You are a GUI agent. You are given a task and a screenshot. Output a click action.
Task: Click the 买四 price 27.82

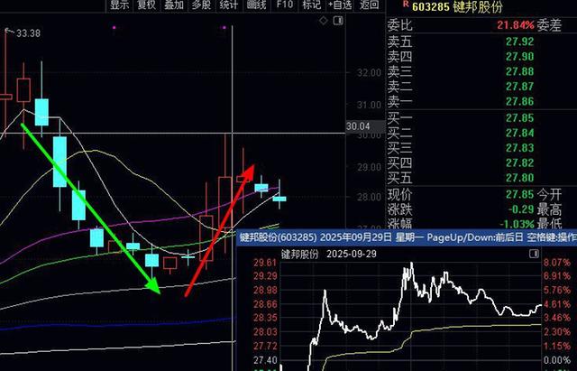tap(519, 162)
